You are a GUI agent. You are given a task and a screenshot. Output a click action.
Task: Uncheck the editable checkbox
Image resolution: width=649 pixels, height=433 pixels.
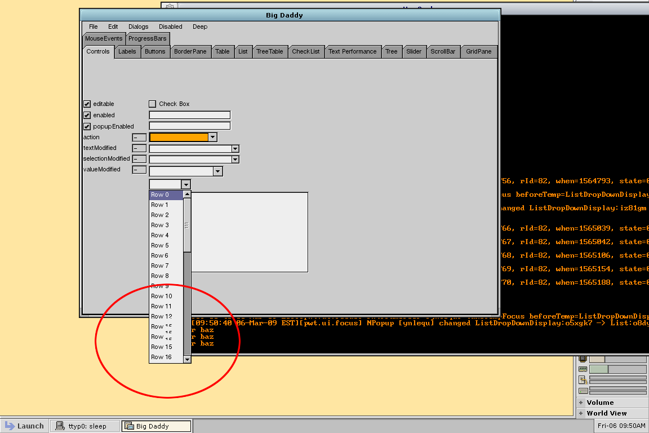(87, 104)
